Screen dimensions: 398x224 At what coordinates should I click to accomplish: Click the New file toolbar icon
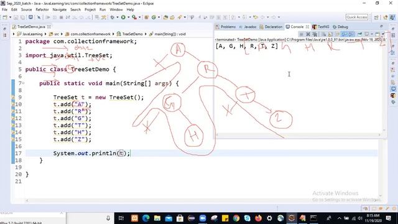tap(5, 17)
